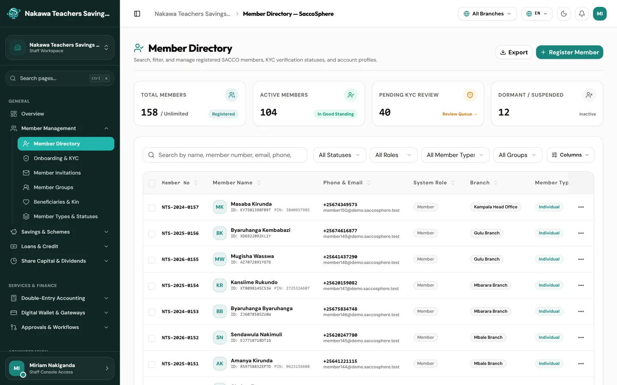Select checkbox for NTS-2025-0154
This screenshot has width=617, height=385.
pyautogui.click(x=152, y=286)
